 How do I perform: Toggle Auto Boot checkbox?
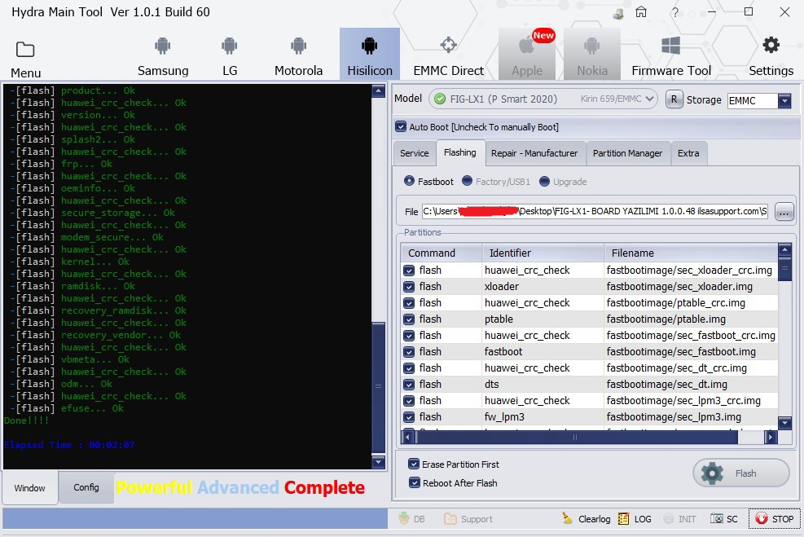pyautogui.click(x=401, y=126)
